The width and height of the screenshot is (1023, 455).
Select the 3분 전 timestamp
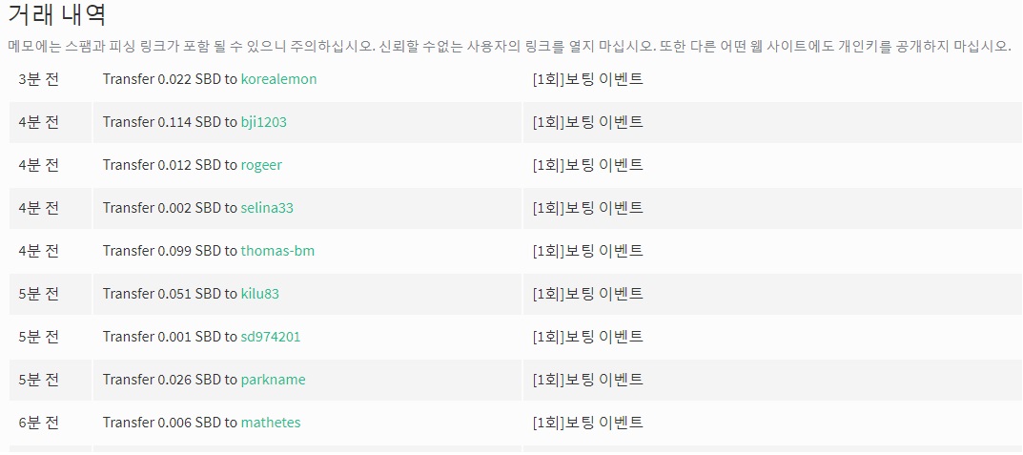coord(38,79)
